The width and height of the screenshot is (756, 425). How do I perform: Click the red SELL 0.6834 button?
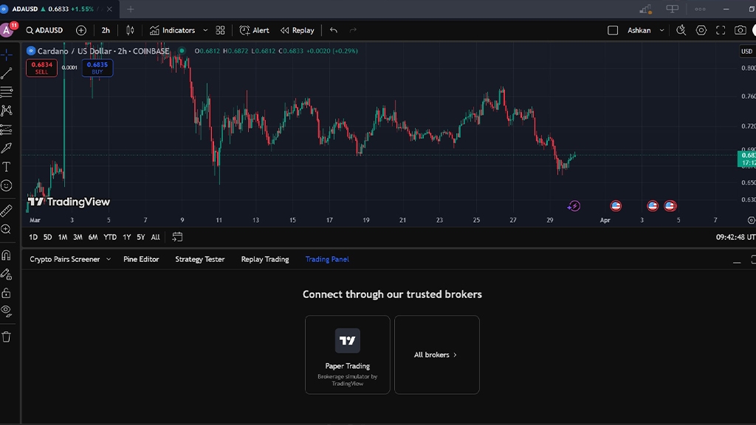(41, 68)
